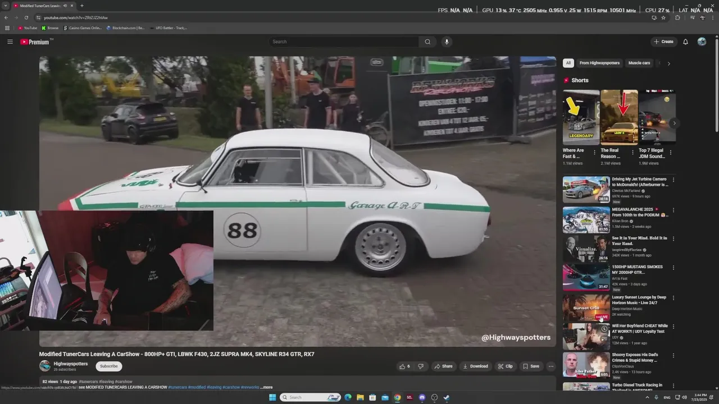Open media controls icon in Chrome toolbar
719x404 pixels.
(692, 17)
